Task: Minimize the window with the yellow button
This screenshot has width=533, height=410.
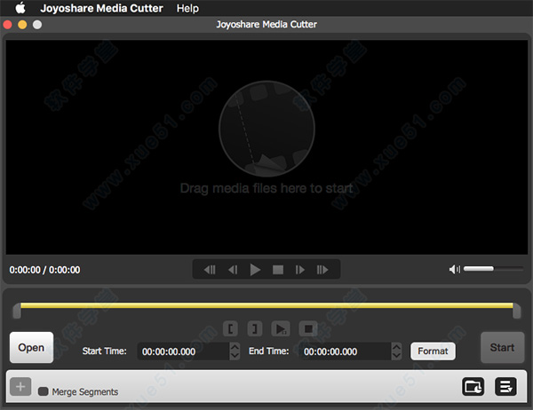Action: click(22, 25)
